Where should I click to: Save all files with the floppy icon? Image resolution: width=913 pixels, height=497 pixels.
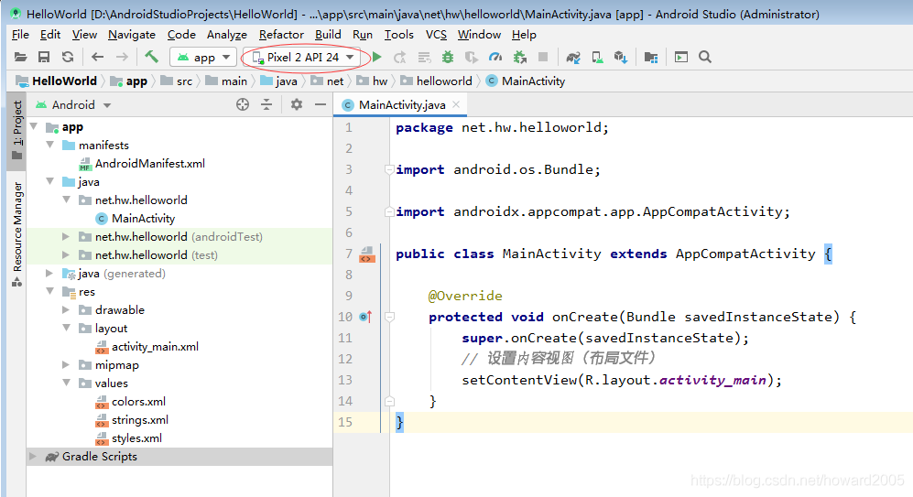44,57
